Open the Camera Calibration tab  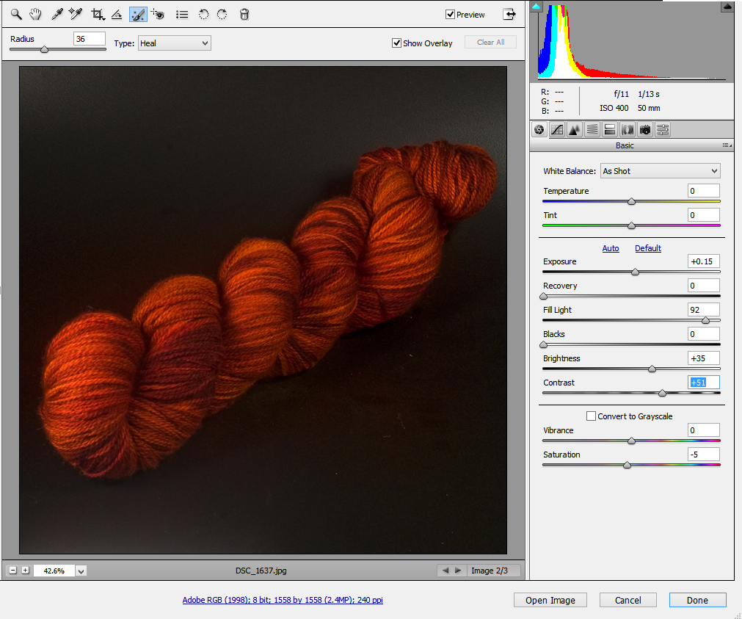645,130
